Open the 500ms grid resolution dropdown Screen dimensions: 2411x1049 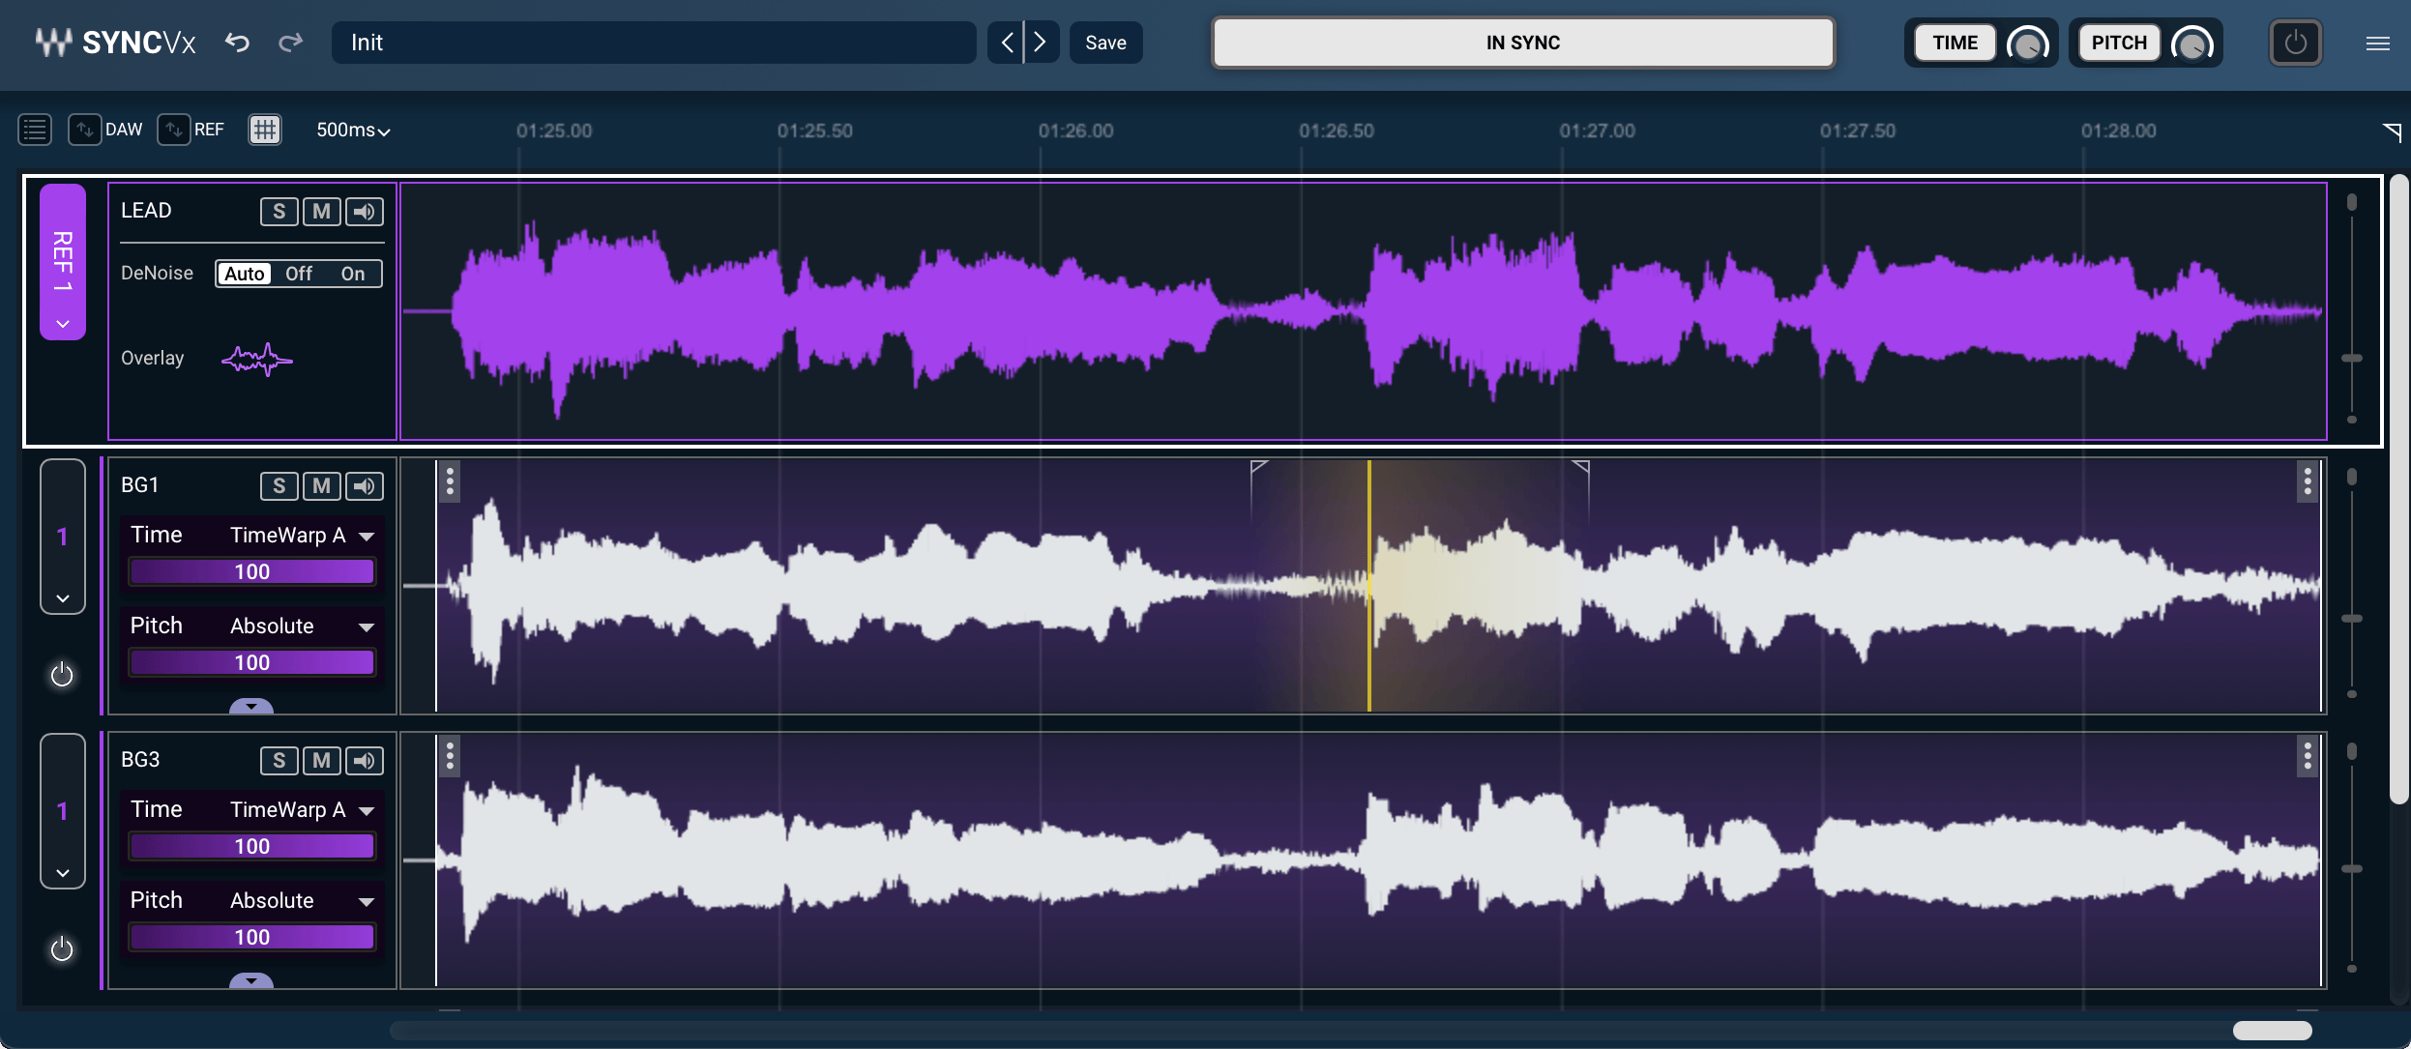tap(352, 129)
